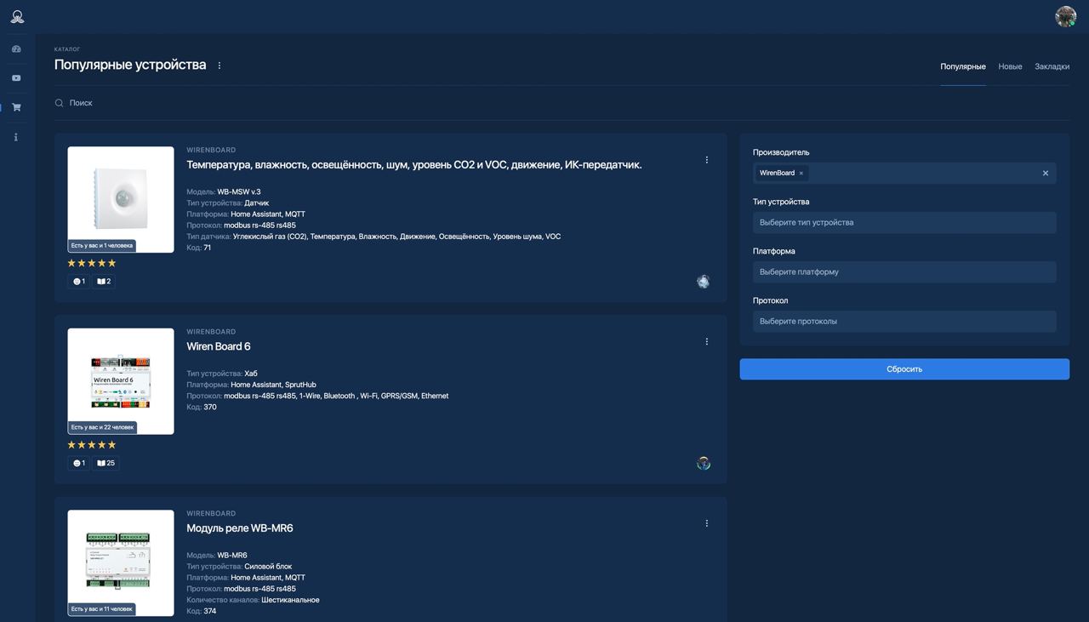Click the 'Есть у вас и 22 человек' badge
1089x622 pixels.
point(102,427)
